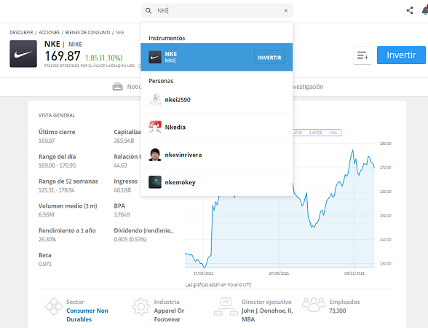
Task: Click the NKE breadcrumb
Action: 120,33
